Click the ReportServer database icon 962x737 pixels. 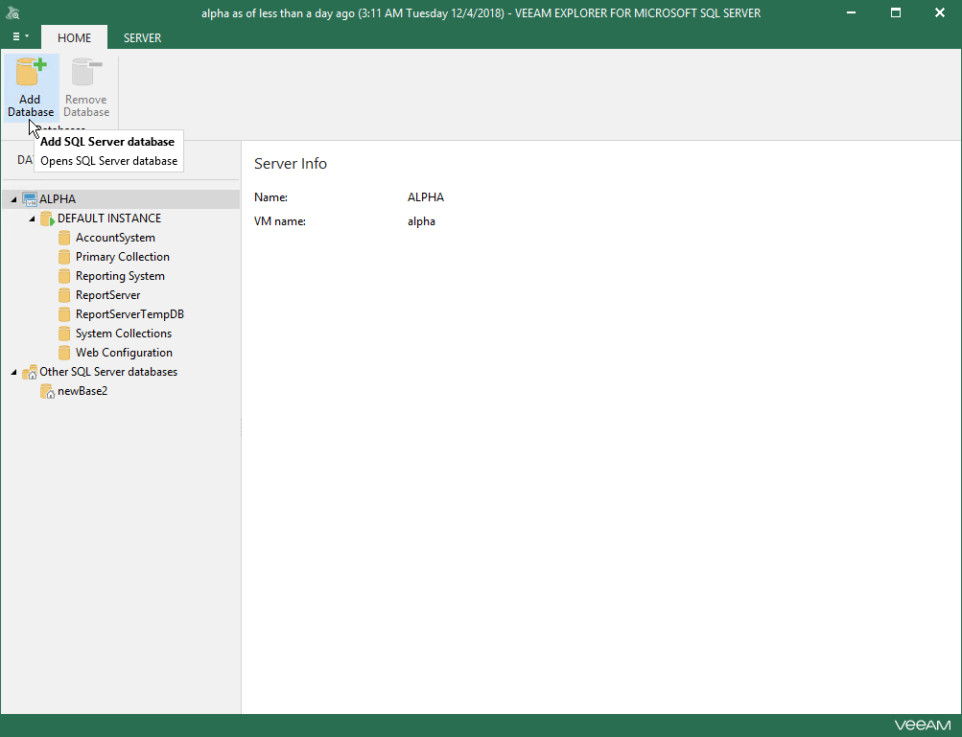(x=64, y=295)
